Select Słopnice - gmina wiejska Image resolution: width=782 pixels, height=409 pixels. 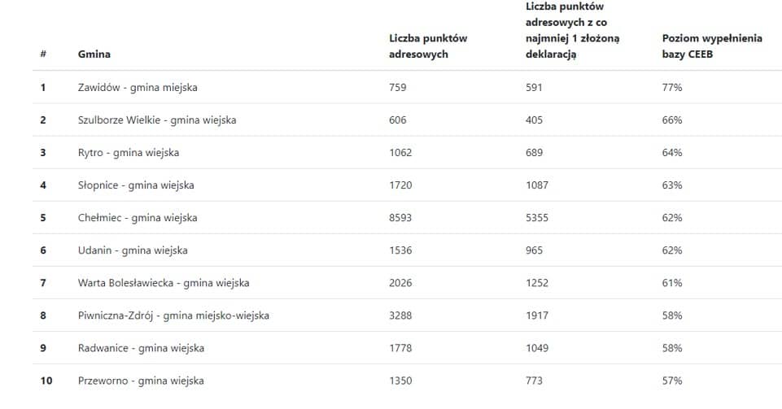[136, 185]
